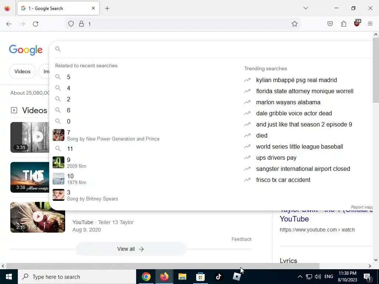Click the thumbnail for the '9' film suggestion
This screenshot has height=284, width=379.
coord(58,163)
